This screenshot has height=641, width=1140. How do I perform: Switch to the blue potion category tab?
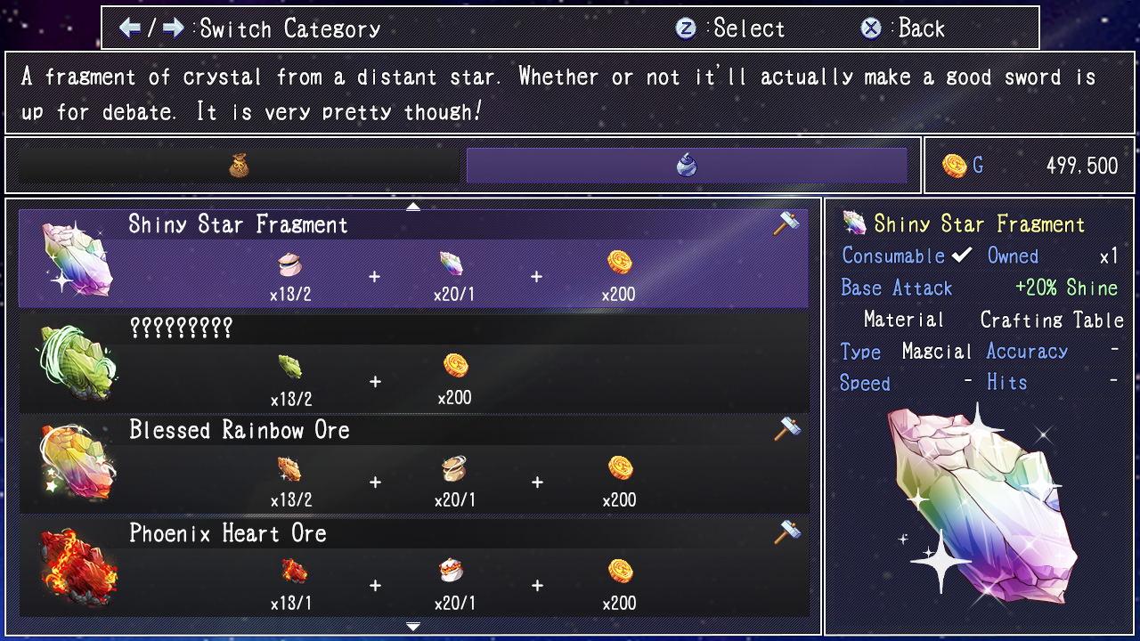pyautogui.click(x=687, y=166)
